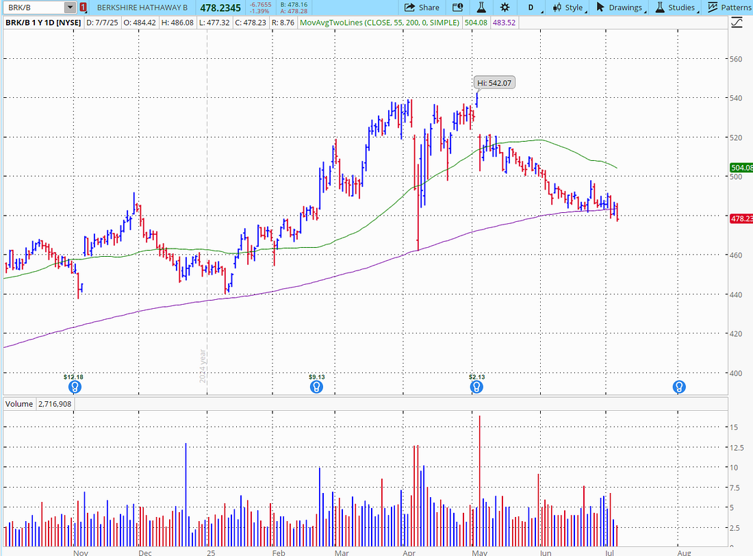
Task: Click the -1.39% percent change value
Action: point(260,10)
